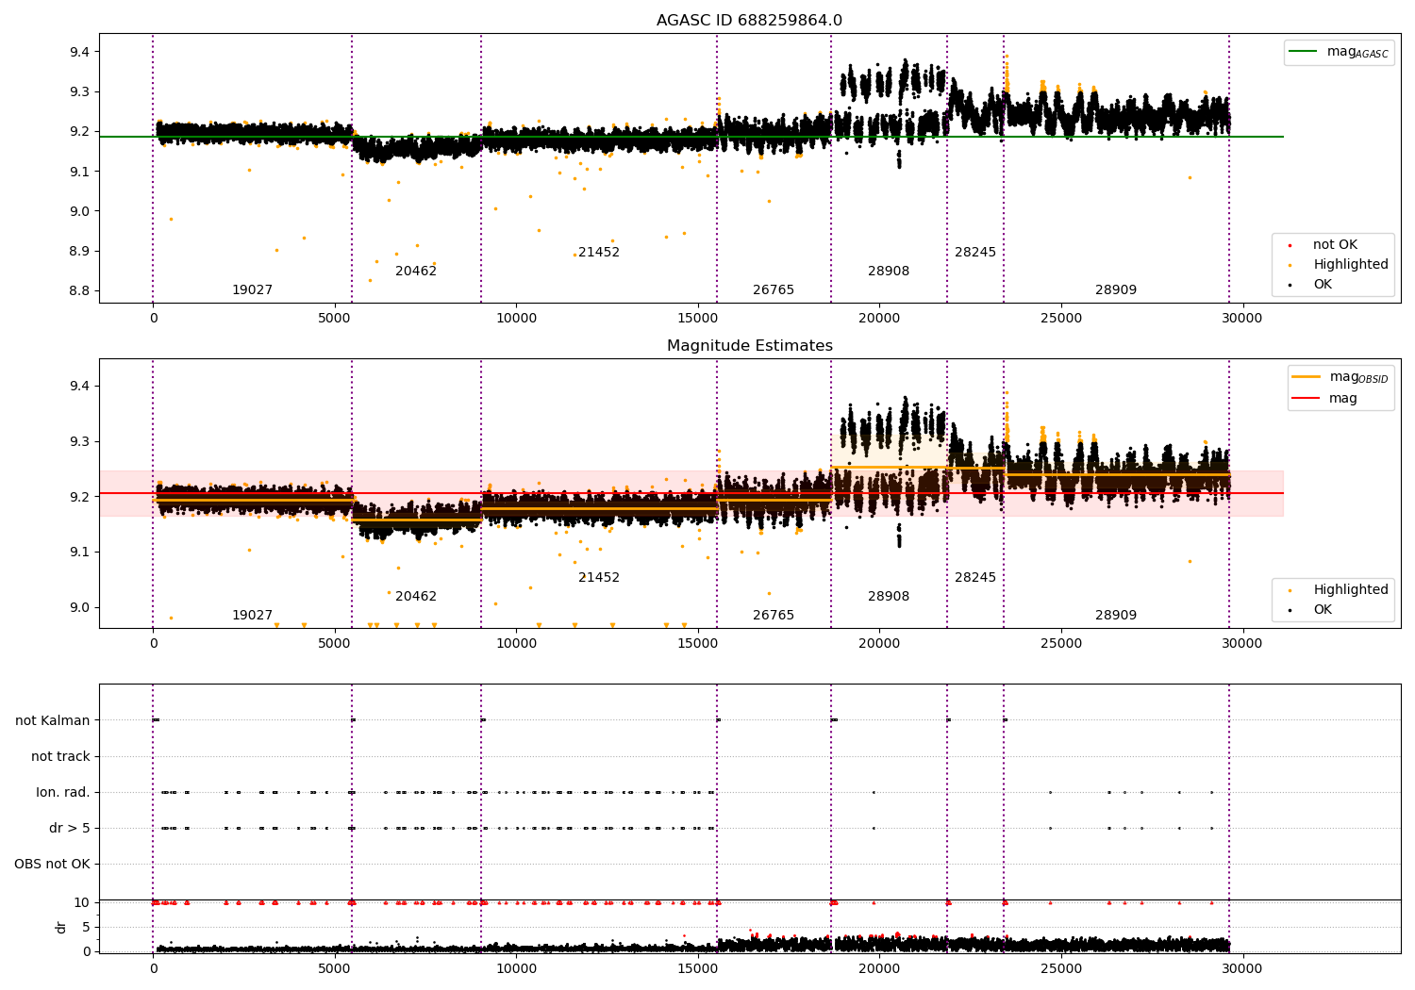Click the 'dr > 5' axis label
The width and height of the screenshot is (1415, 990).
coord(70,829)
